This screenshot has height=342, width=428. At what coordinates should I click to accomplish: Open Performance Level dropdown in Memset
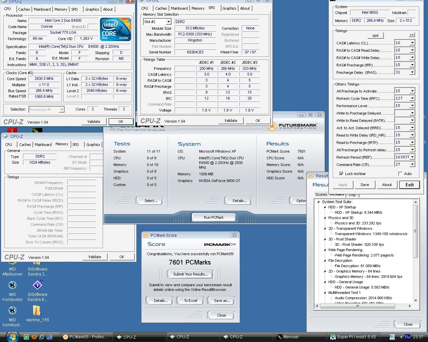coord(412,106)
